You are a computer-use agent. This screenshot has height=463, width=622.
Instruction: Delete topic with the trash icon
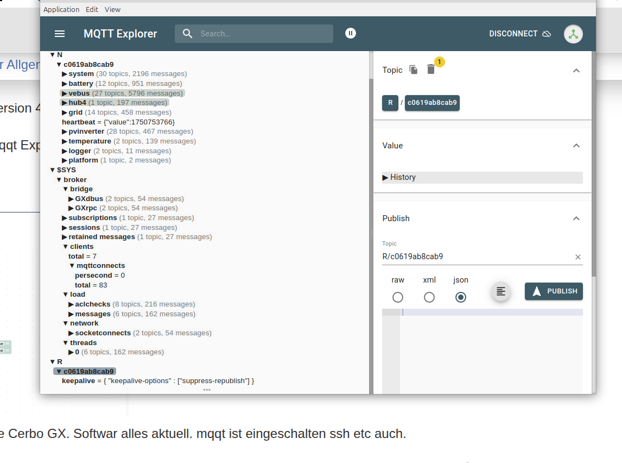431,70
